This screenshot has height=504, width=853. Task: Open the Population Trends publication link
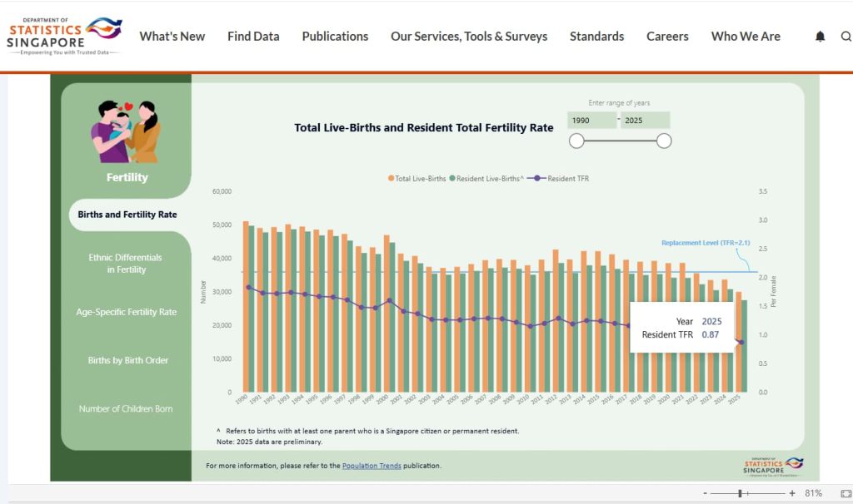372,466
